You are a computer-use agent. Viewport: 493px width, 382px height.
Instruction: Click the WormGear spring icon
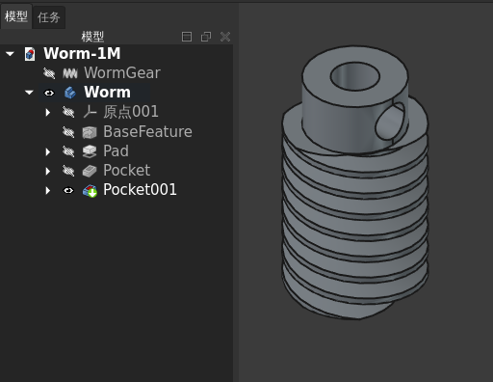[x=70, y=73]
